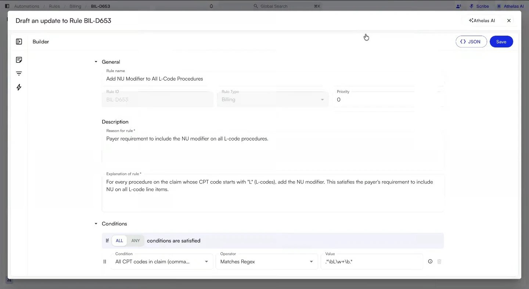The height and width of the screenshot is (289, 529).
Task: Go to Rules breadcrumb
Action: pyautogui.click(x=54, y=6)
